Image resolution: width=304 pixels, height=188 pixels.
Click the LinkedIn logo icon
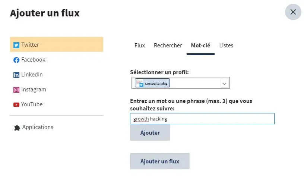pos(16,75)
